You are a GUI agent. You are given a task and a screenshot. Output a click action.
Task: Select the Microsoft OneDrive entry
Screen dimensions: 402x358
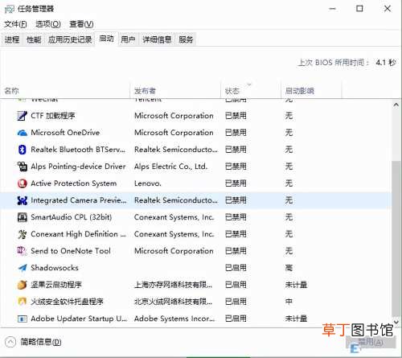pos(65,133)
